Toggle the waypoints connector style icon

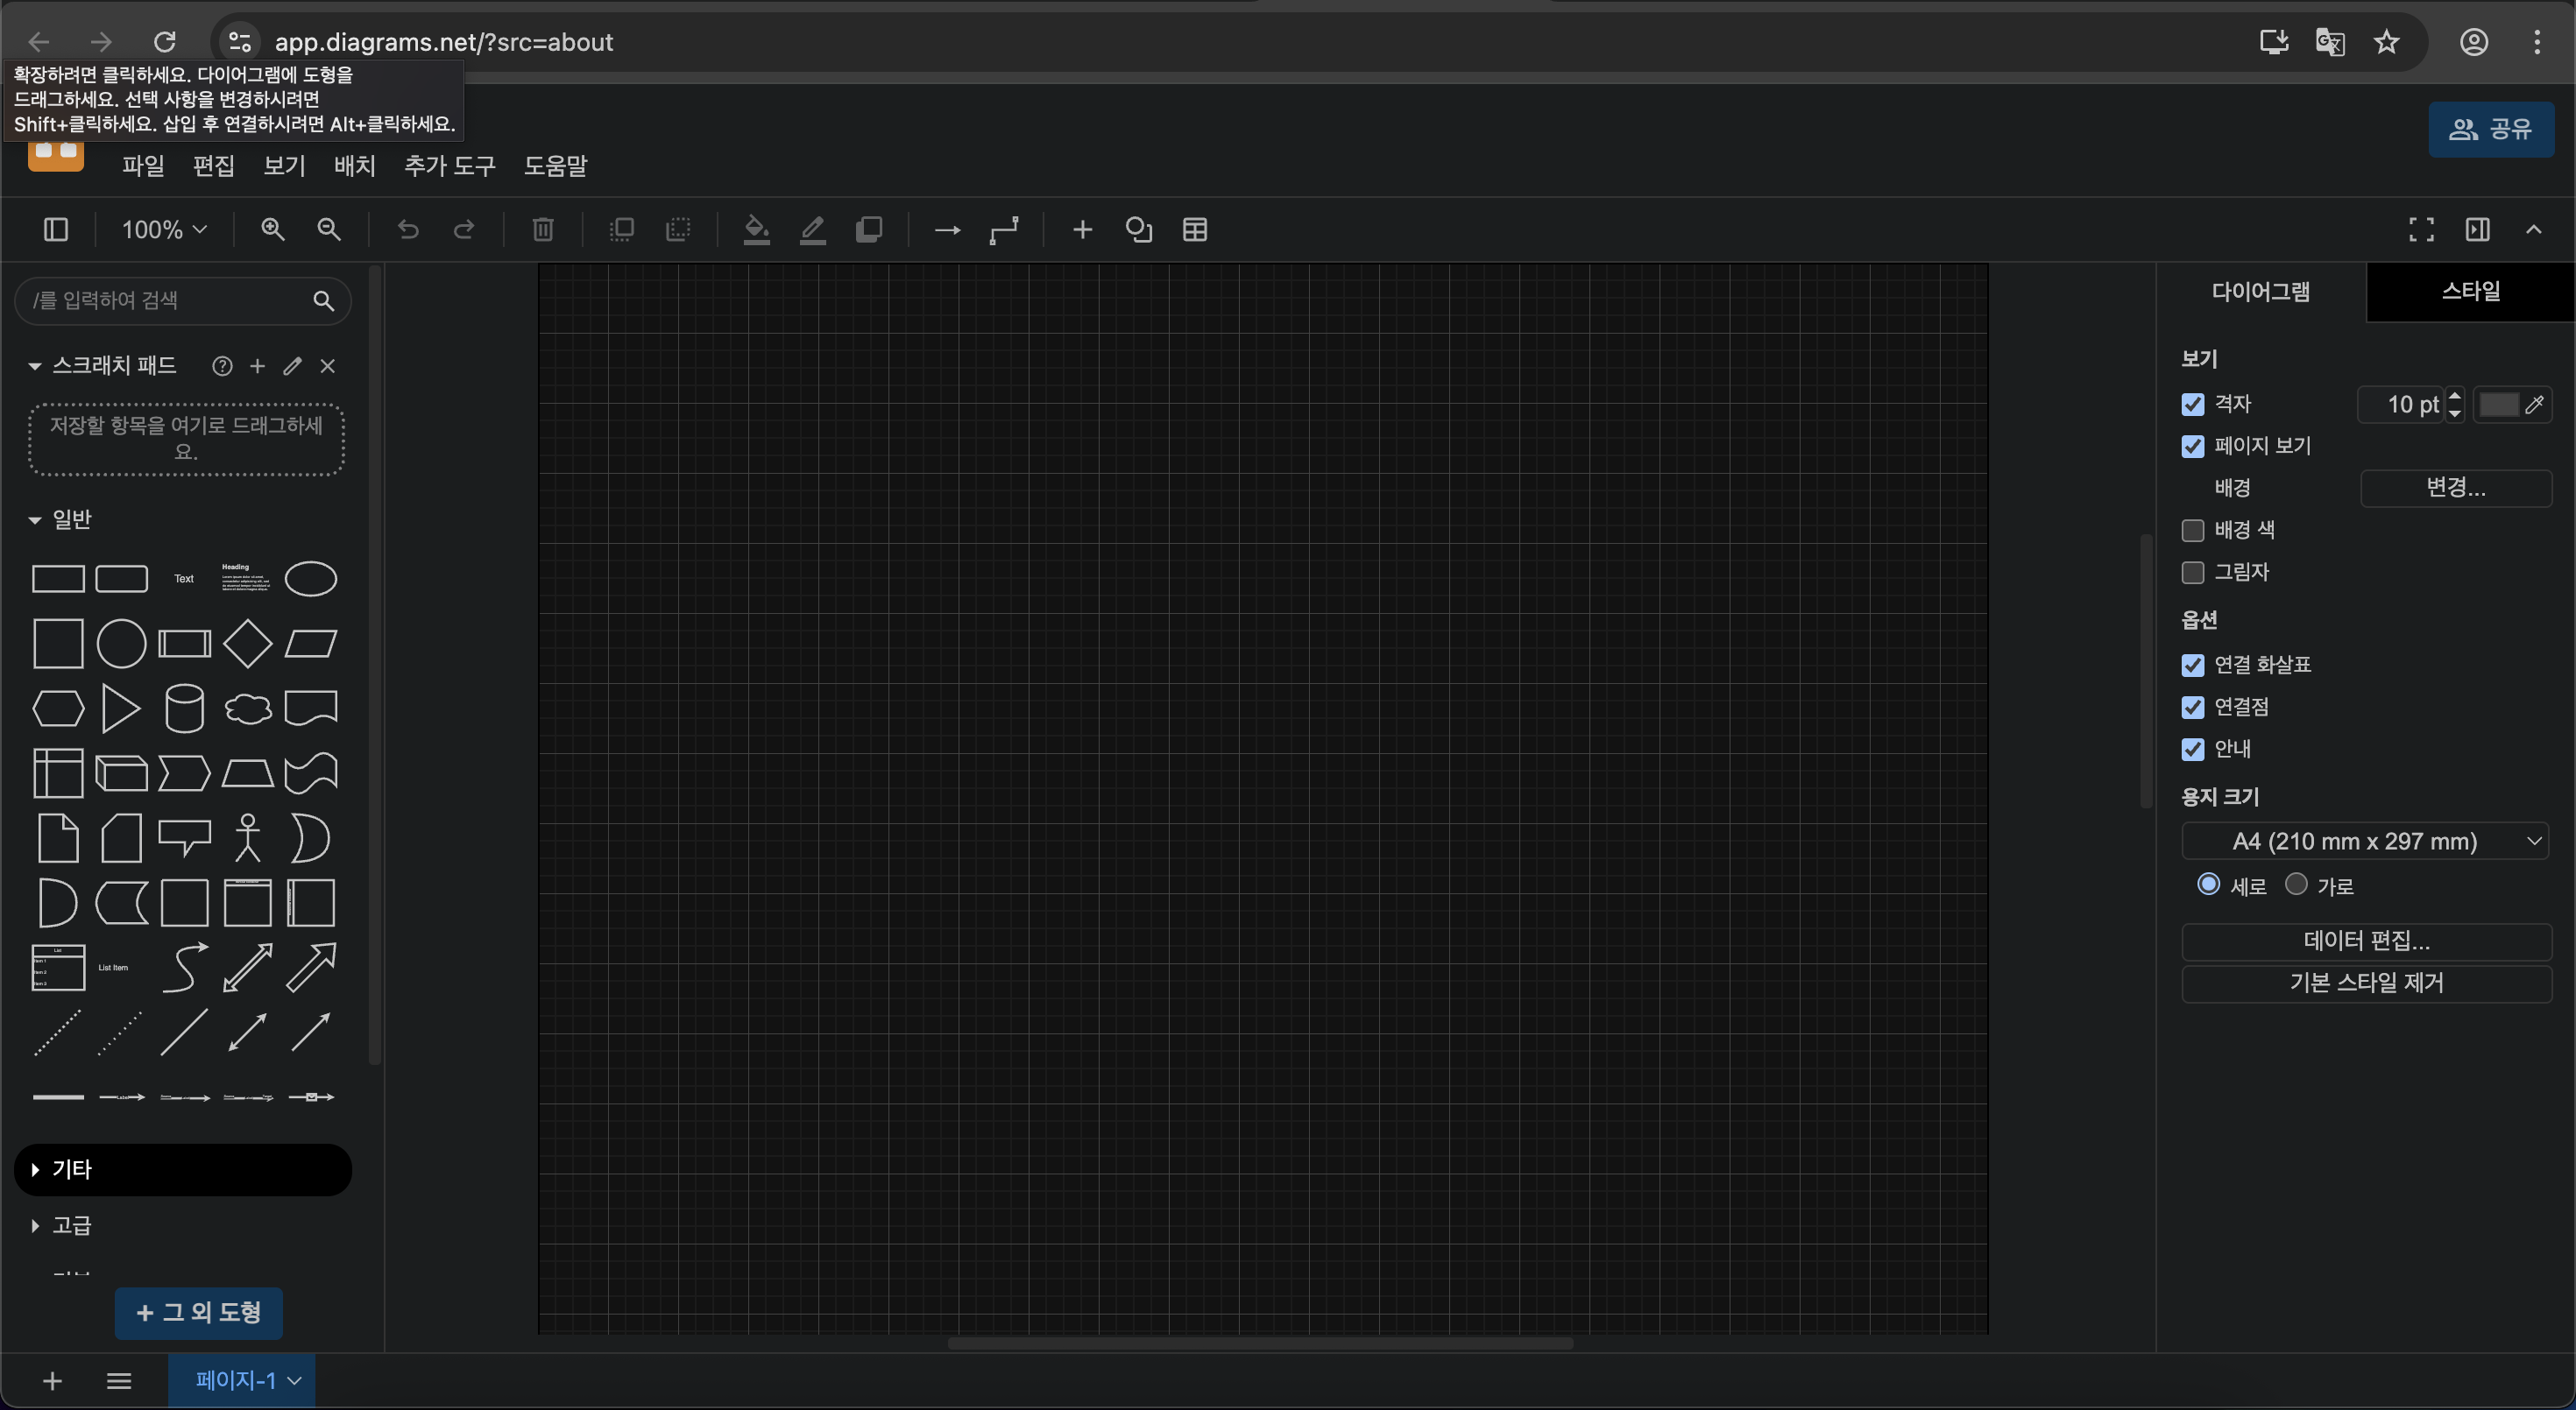1003,229
